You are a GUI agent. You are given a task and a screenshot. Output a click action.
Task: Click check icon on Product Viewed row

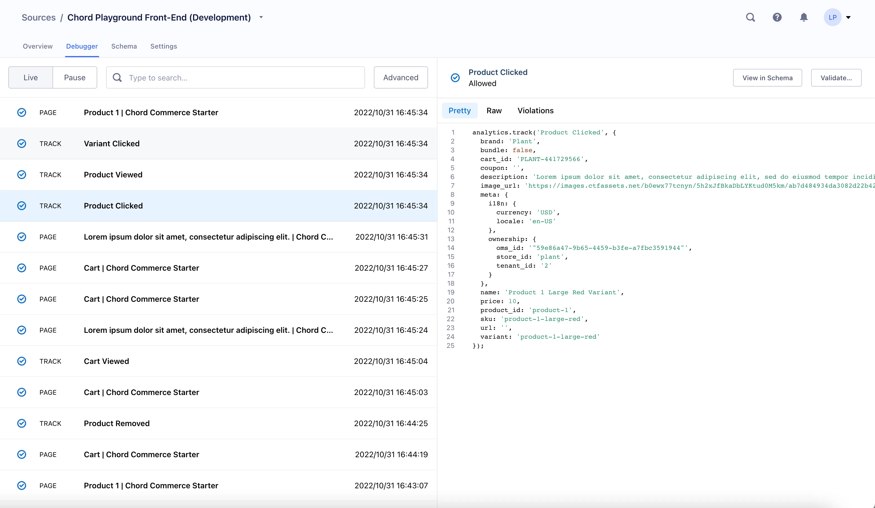click(x=22, y=175)
